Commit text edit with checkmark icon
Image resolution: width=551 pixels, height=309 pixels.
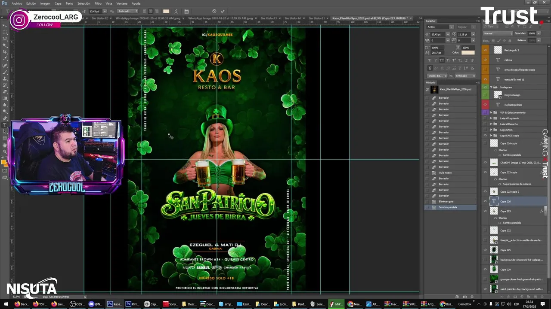223,11
